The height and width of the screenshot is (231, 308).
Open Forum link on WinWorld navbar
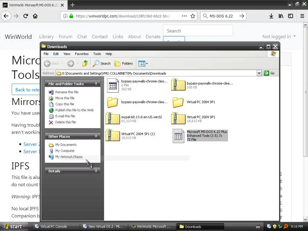point(65,36)
